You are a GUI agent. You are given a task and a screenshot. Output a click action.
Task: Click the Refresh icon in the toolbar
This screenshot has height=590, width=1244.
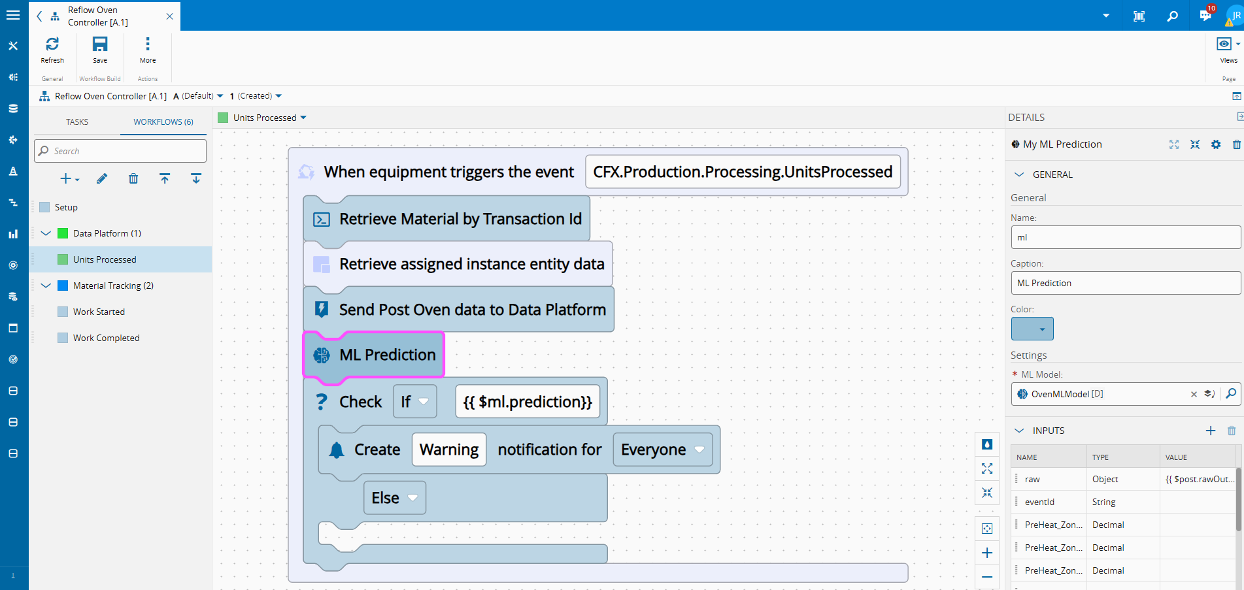pyautogui.click(x=52, y=44)
